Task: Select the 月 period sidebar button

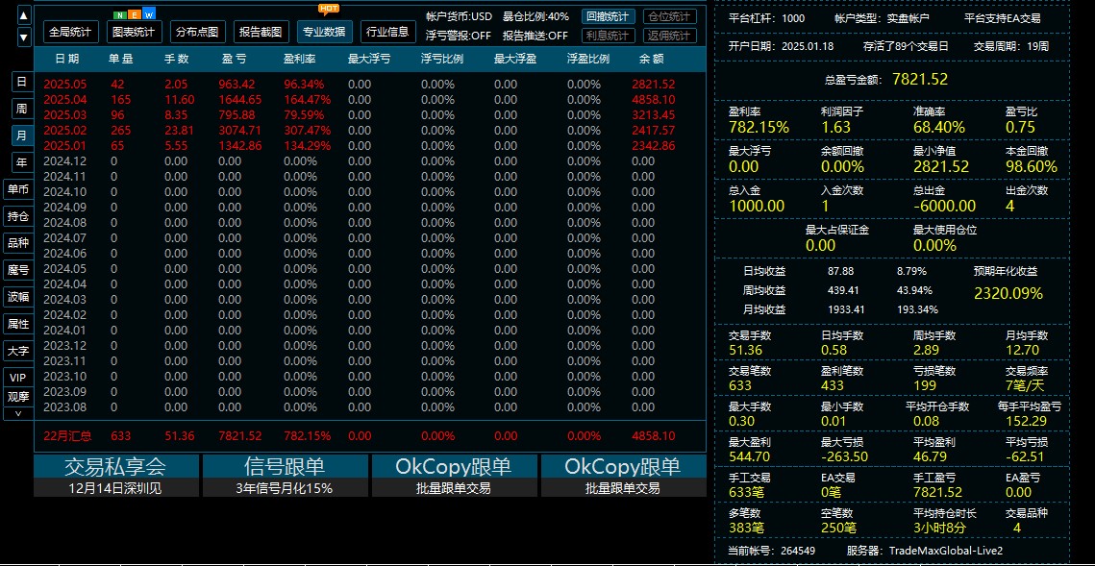Action: (22, 135)
